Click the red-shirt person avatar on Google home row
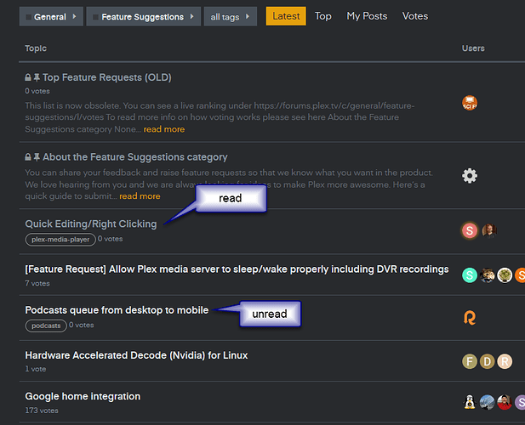This screenshot has height=425, width=525. [x=505, y=402]
